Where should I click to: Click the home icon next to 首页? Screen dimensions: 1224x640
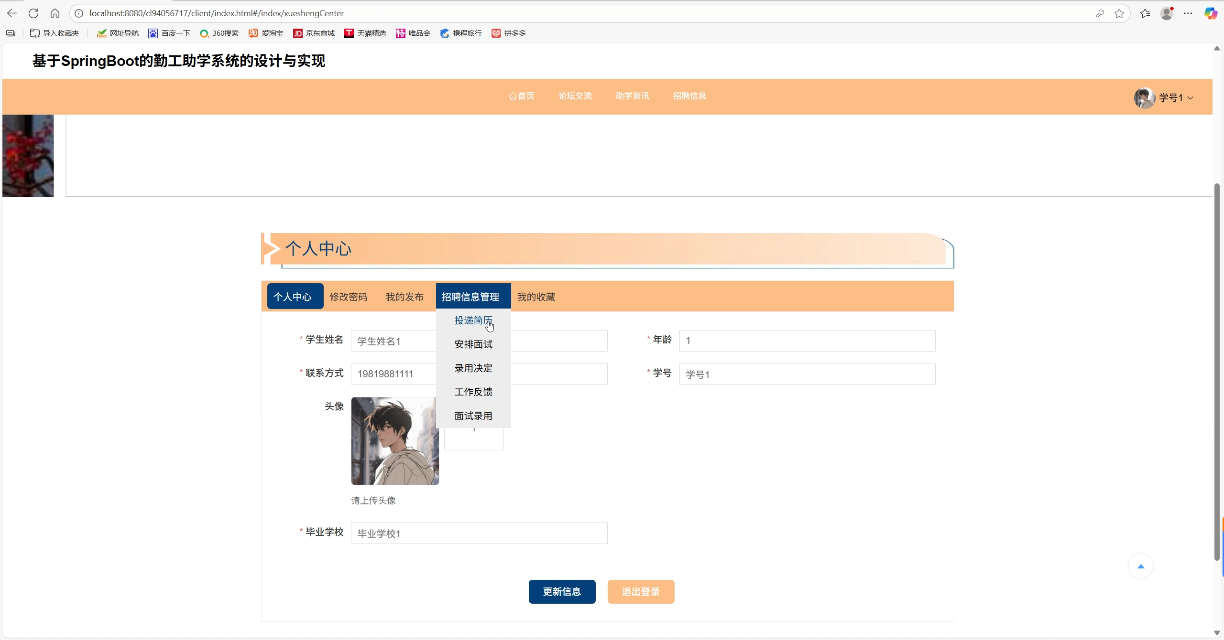click(x=512, y=96)
